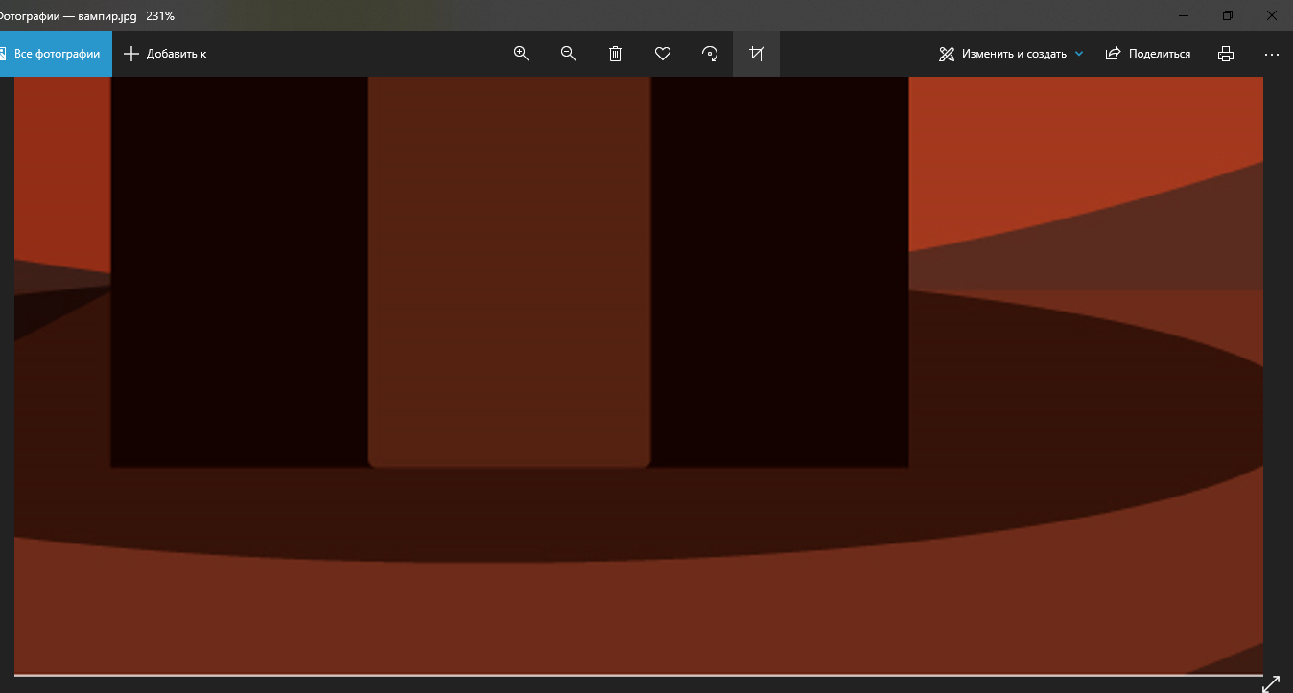Minimize the Photos window
This screenshot has width=1293, height=693.
[1182, 15]
